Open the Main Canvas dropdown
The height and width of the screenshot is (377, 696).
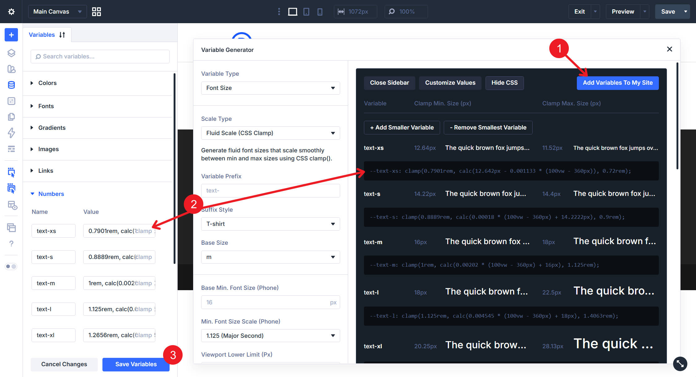pos(57,12)
